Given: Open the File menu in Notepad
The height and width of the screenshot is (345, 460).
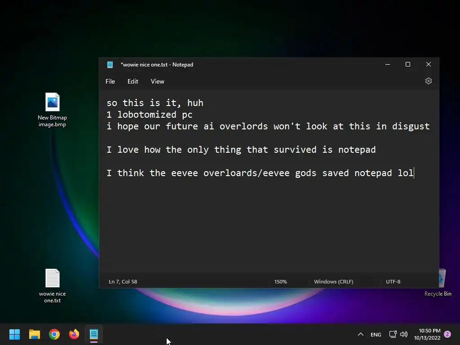Looking at the screenshot, I should coord(111,82).
